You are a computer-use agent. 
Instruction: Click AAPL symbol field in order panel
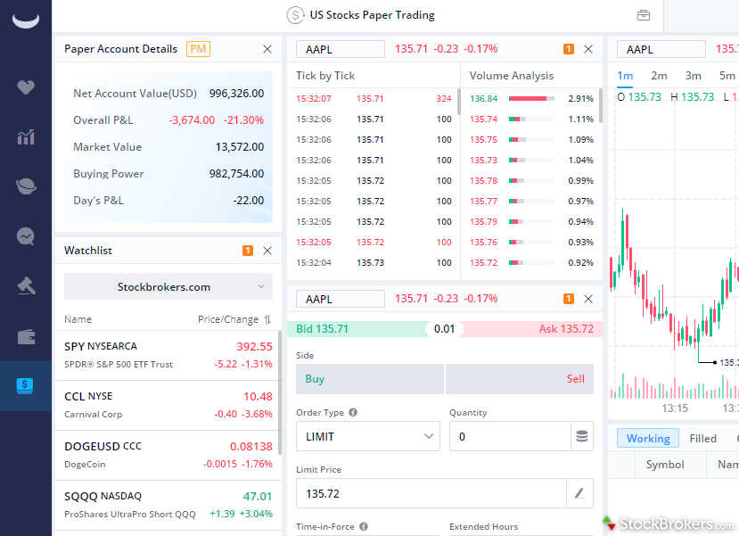coord(341,299)
